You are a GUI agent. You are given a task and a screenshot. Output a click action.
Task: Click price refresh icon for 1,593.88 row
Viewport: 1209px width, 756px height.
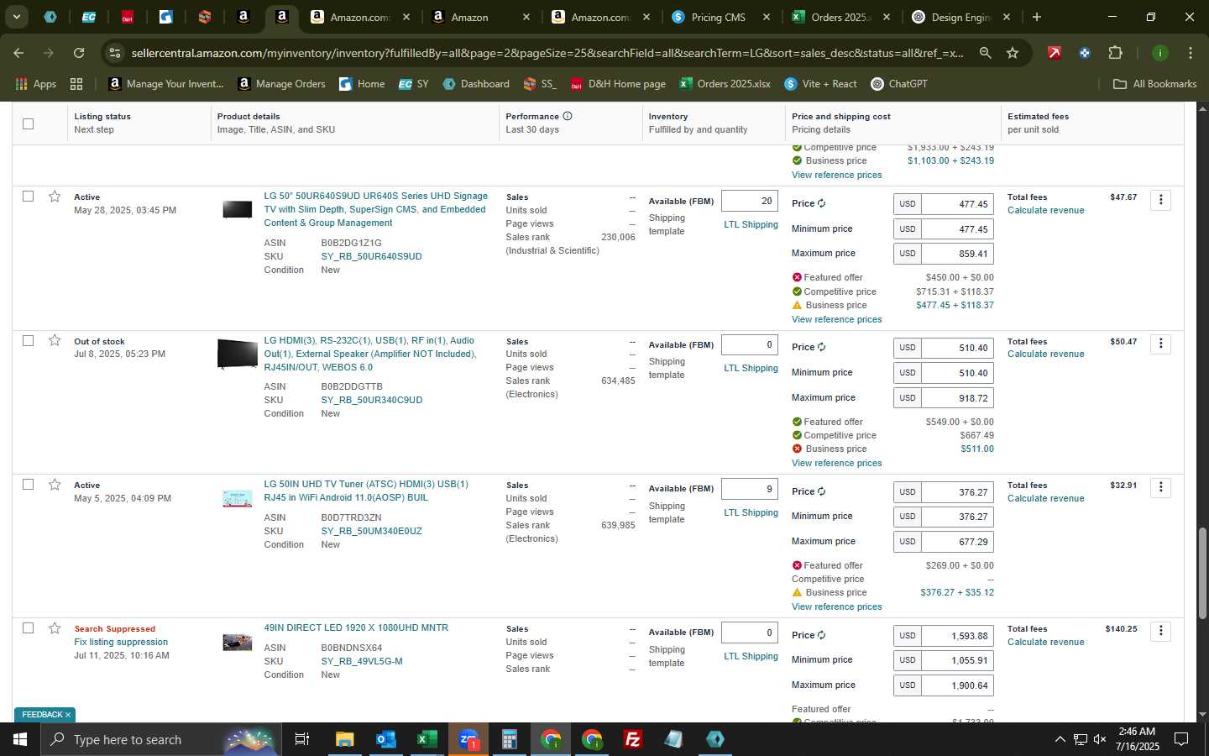822,635
